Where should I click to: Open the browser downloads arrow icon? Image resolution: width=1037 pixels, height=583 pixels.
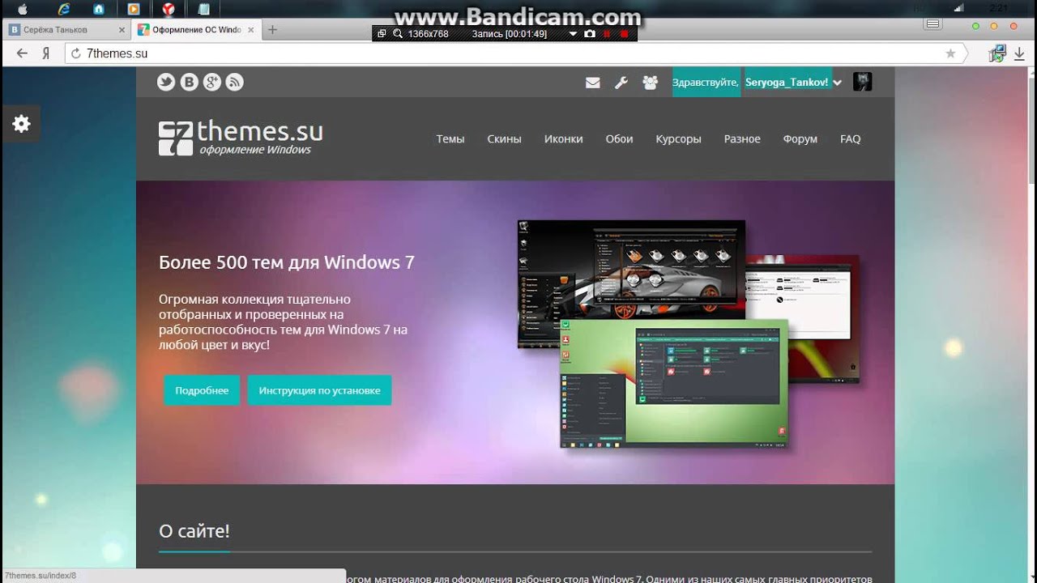[1020, 53]
